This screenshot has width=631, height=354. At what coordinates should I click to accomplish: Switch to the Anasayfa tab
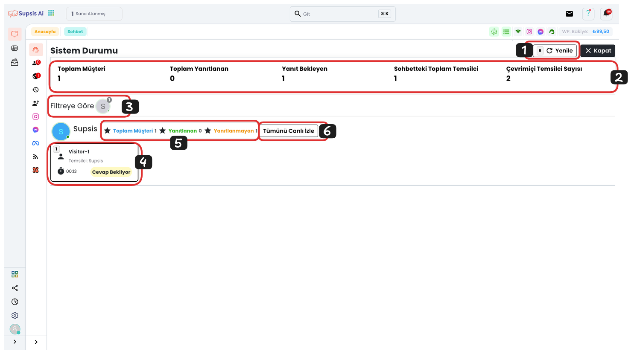(45, 32)
